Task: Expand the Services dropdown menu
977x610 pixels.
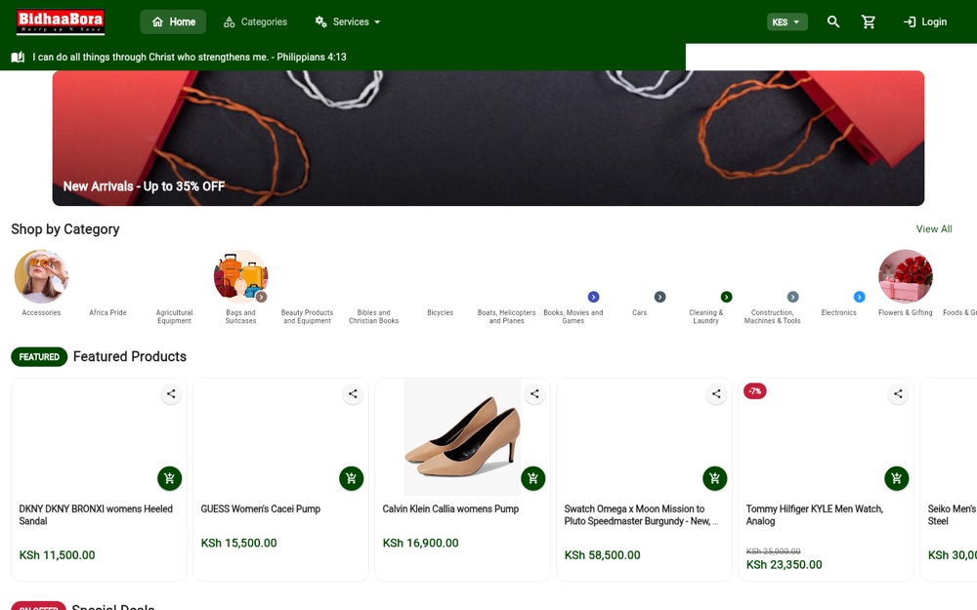Action: [x=348, y=21]
